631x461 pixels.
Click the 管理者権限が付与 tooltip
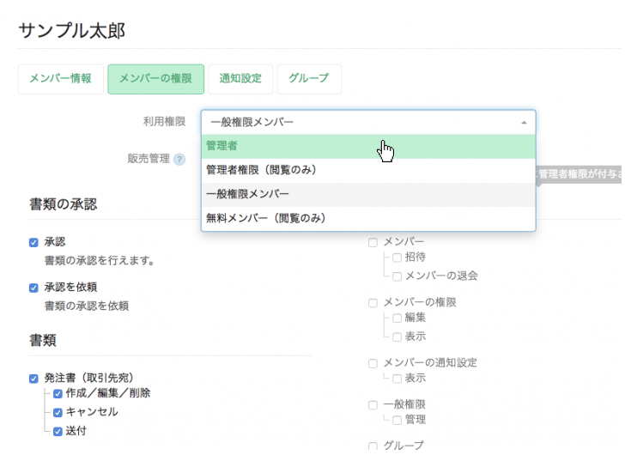pos(579,174)
